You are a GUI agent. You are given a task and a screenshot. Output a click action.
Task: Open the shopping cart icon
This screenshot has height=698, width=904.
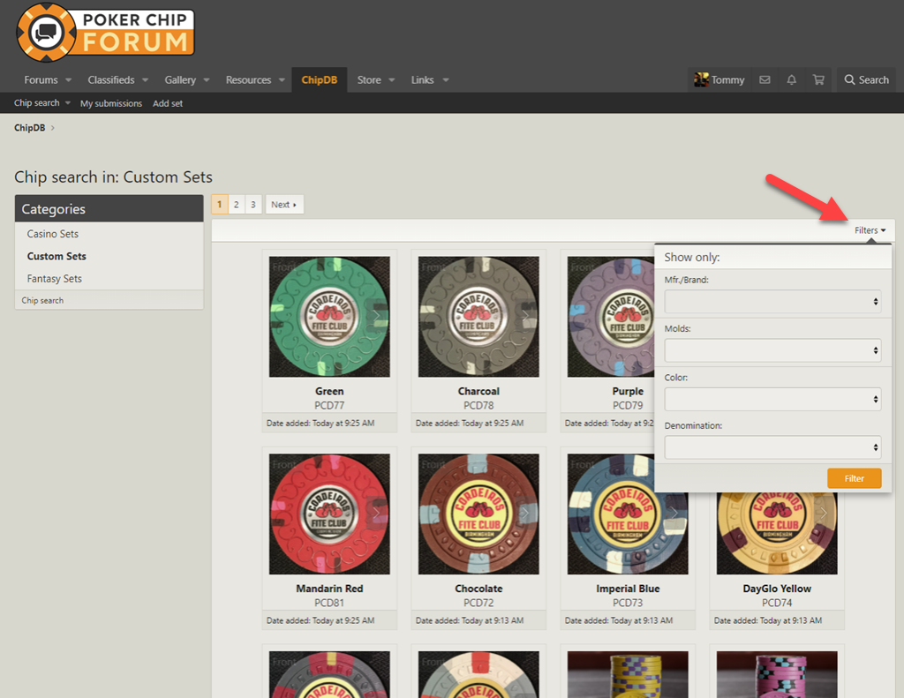click(818, 79)
